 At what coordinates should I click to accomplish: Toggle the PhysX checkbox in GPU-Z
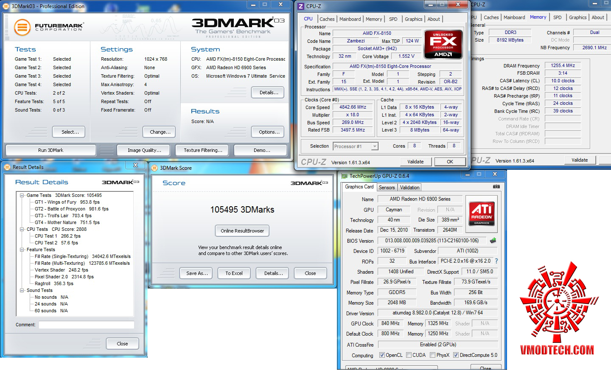432,355
